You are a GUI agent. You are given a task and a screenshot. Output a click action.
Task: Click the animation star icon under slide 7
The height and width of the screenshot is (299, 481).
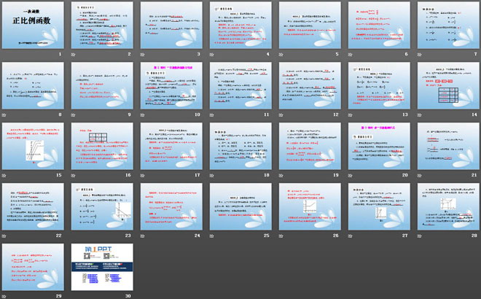pyautogui.click(x=419, y=55)
